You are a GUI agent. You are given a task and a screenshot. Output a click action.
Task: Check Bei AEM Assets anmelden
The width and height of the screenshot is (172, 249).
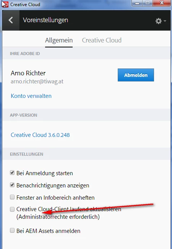[x=12, y=230]
